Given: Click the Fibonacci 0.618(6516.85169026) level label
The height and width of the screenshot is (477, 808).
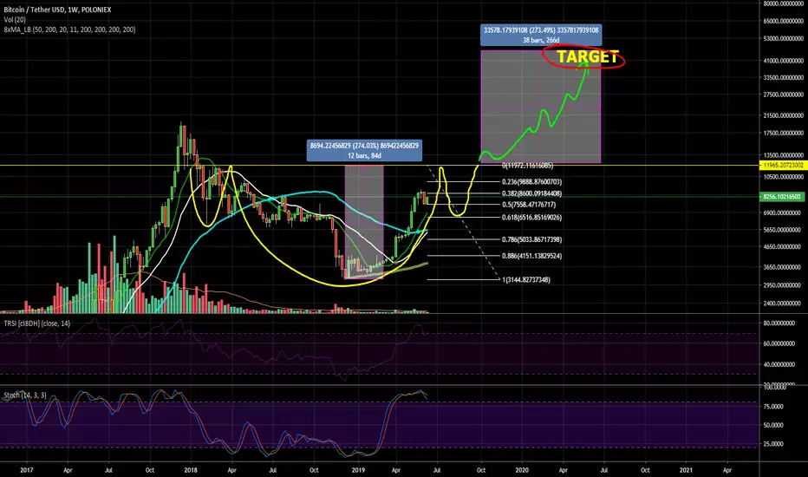Looking at the screenshot, I should pyautogui.click(x=531, y=217).
